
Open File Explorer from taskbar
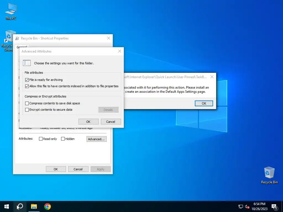click(x=34, y=206)
